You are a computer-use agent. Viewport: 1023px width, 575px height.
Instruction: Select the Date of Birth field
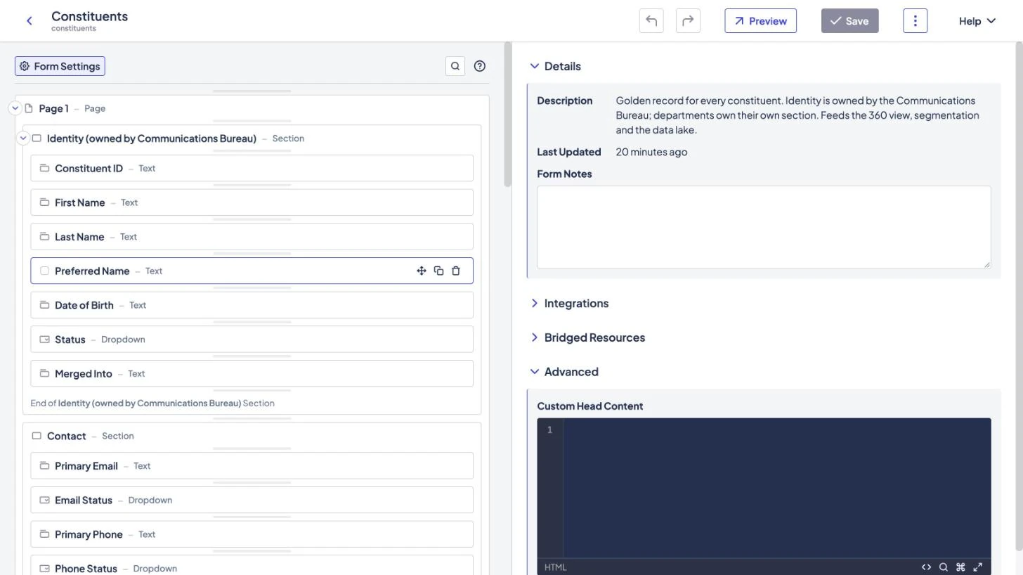[252, 305]
